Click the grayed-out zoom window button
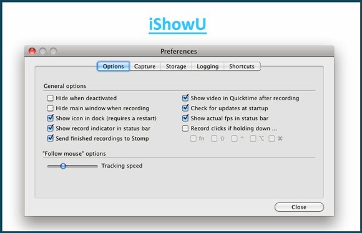This screenshot has width=362, height=233. coord(53,51)
